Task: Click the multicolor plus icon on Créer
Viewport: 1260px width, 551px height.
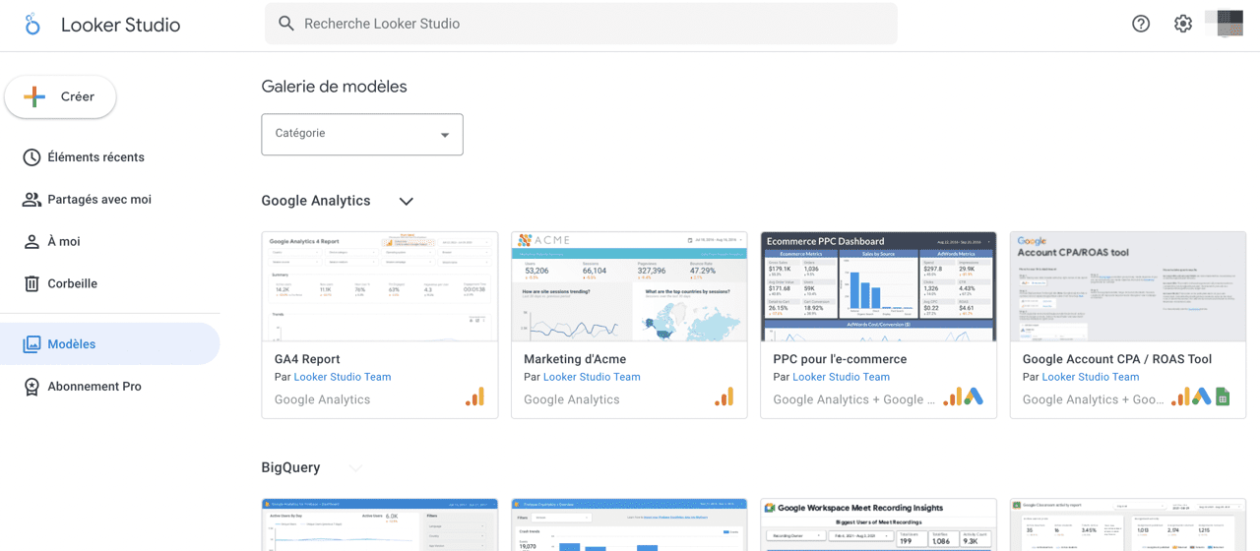Action: pos(34,96)
